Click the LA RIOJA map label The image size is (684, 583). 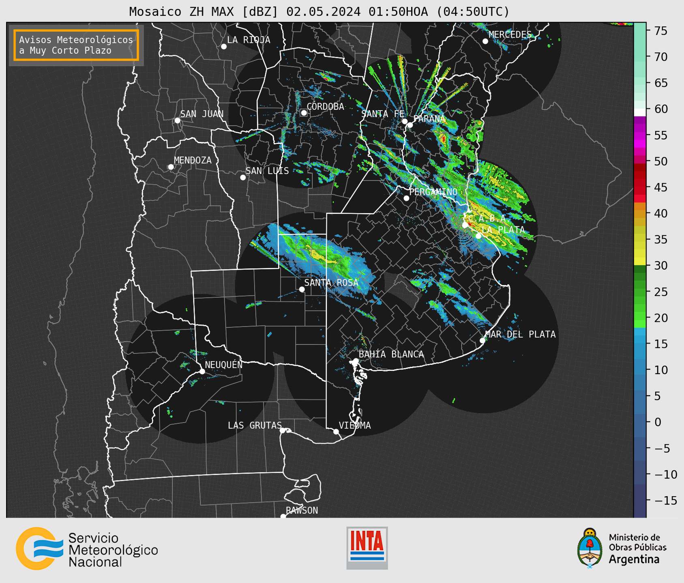tap(249, 40)
